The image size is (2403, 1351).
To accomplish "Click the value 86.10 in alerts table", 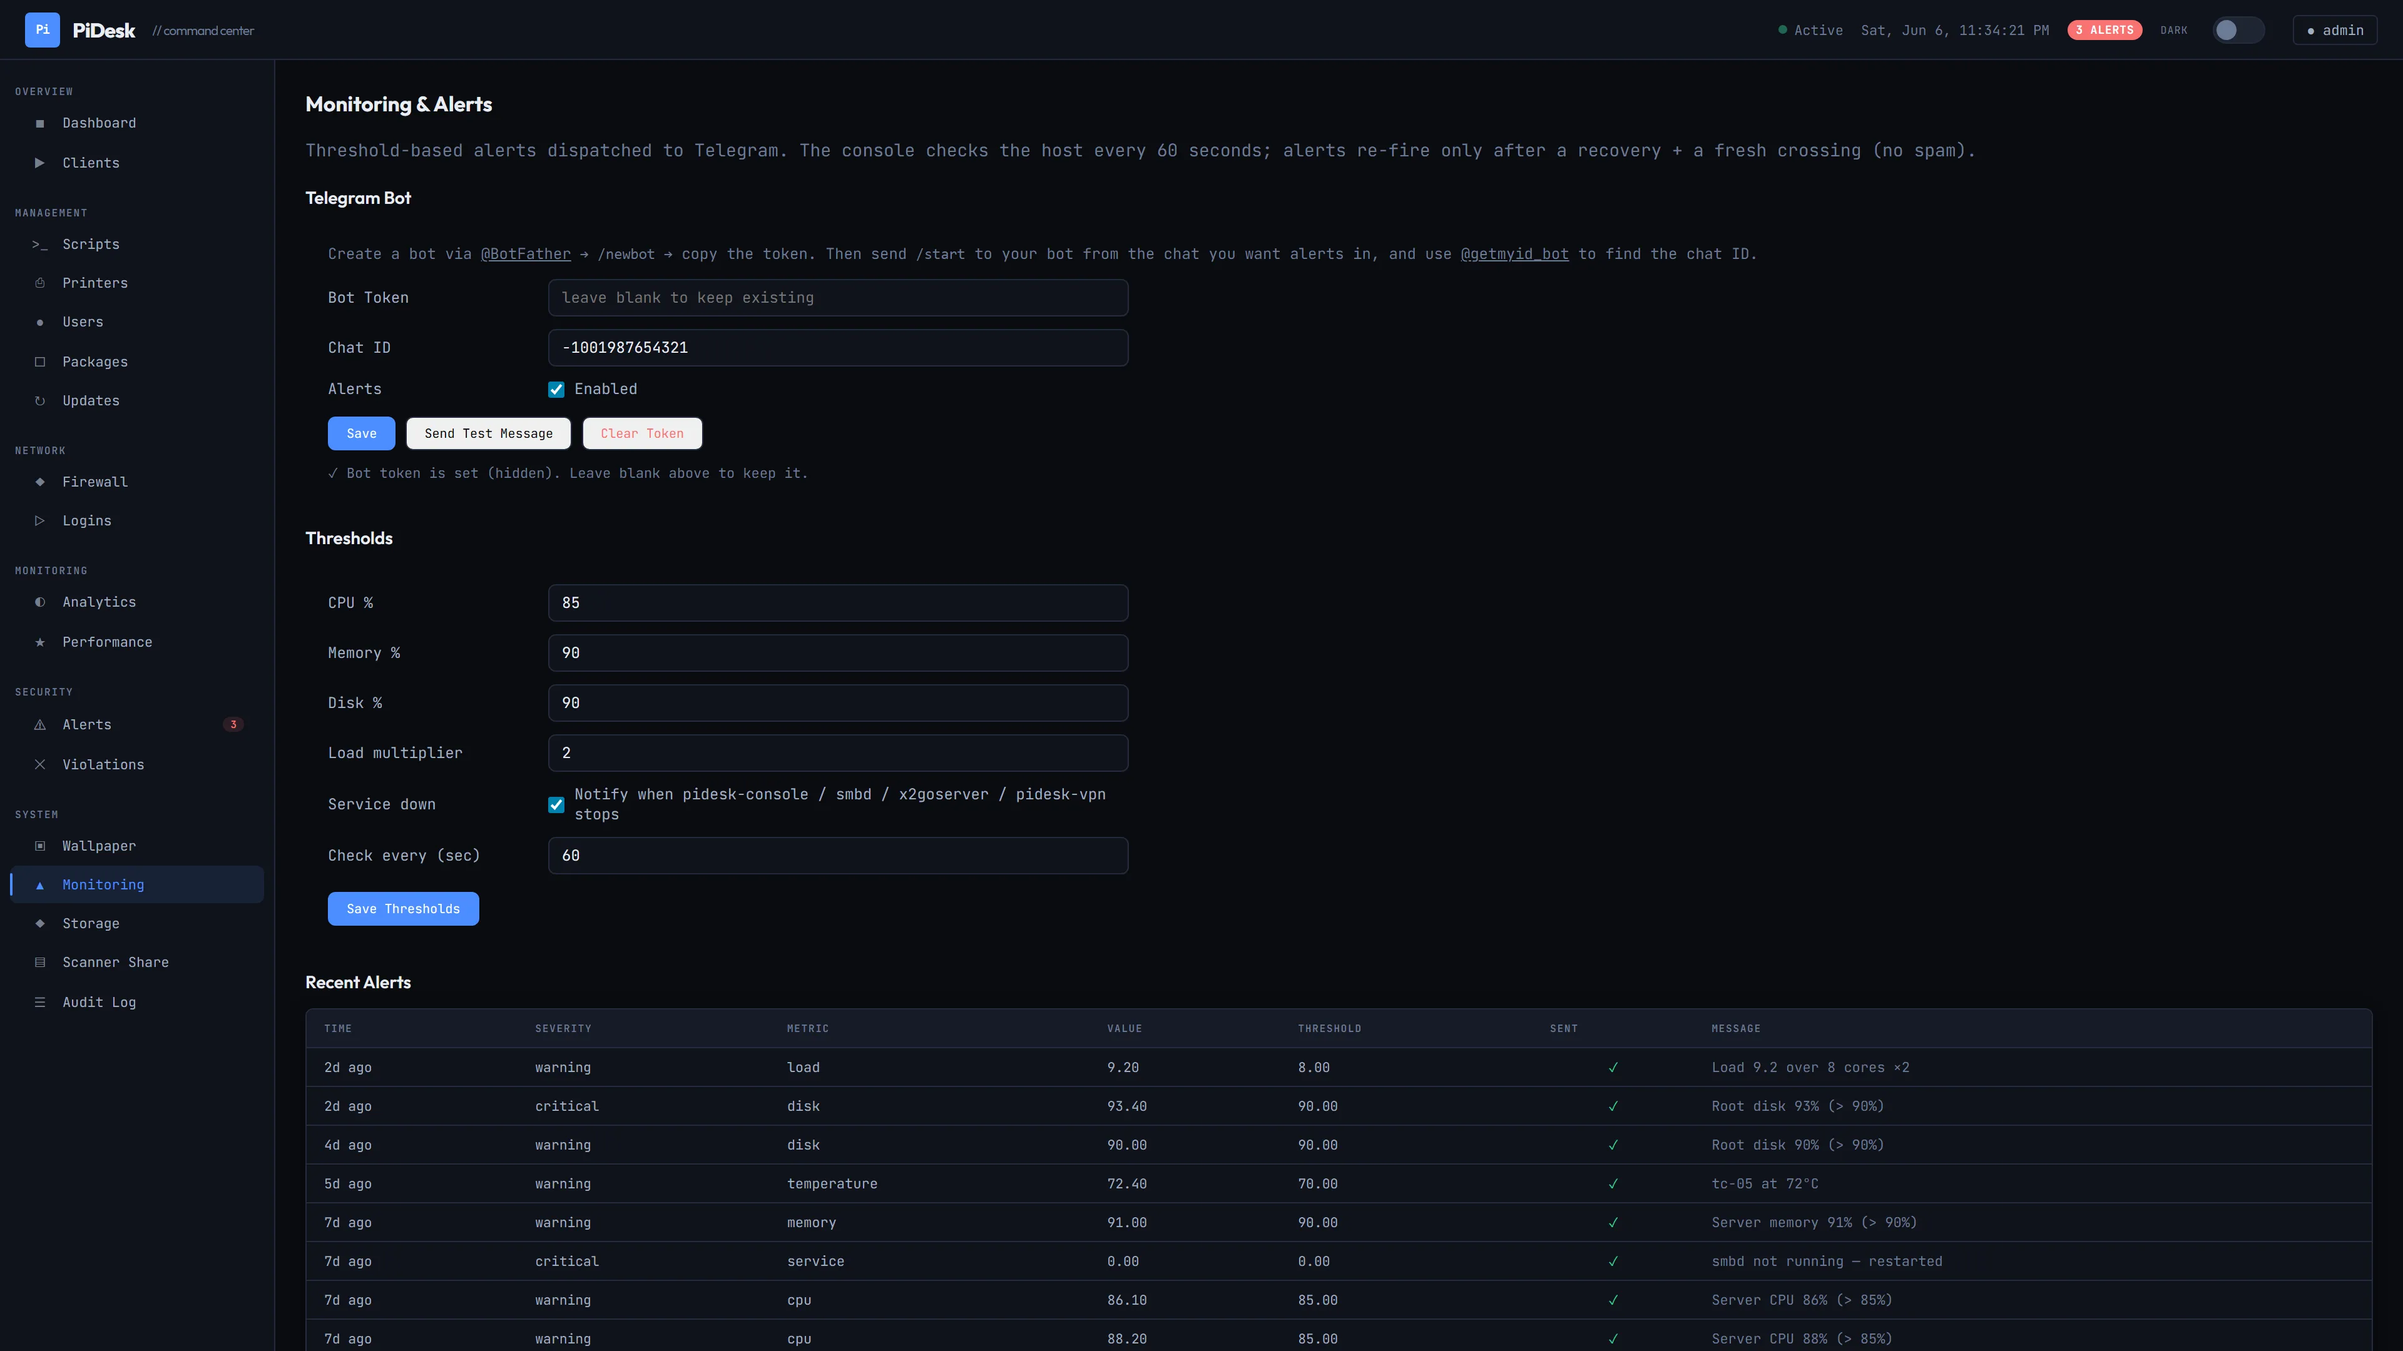I will [x=1127, y=1301].
